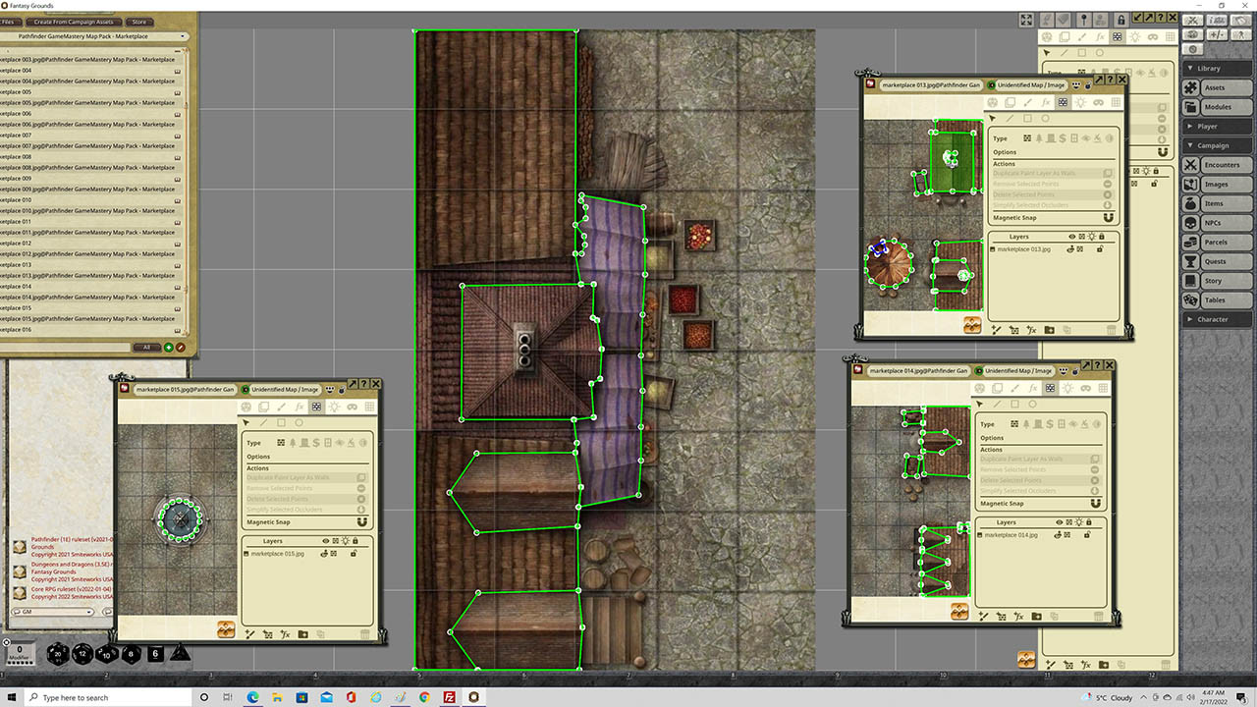Viewport: 1257px width, 707px height.
Task: Unlock the marketplace 013.jpg layer padlock
Action: (1100, 249)
